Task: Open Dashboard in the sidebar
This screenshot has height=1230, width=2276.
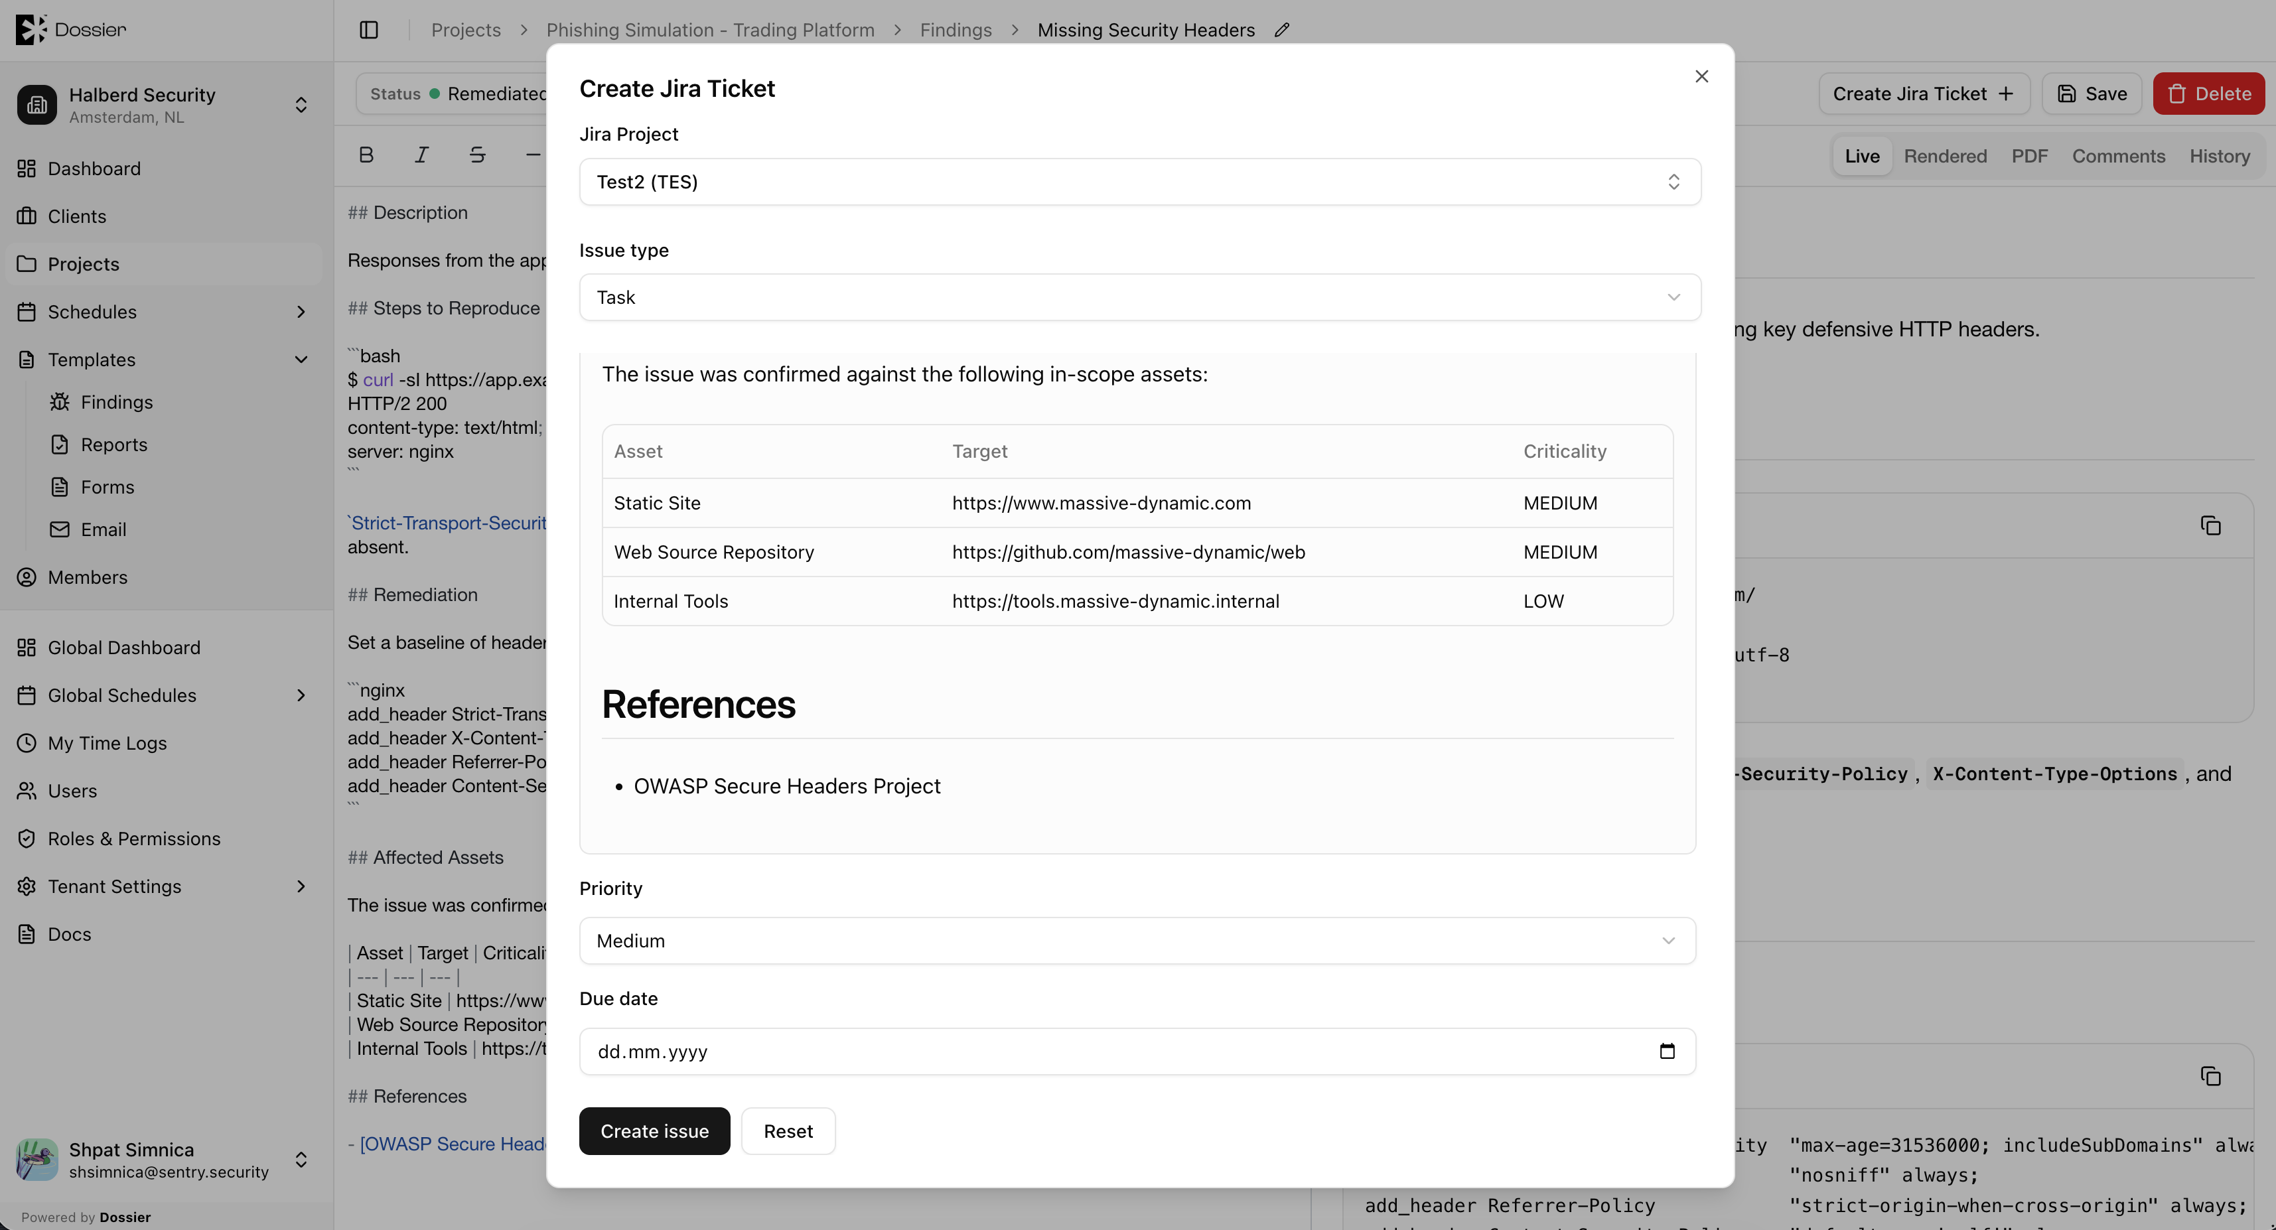Action: point(166,169)
